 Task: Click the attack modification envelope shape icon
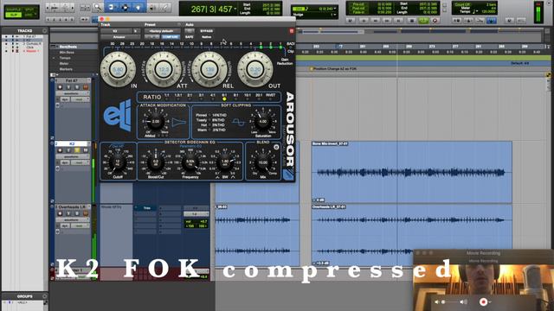(179, 123)
